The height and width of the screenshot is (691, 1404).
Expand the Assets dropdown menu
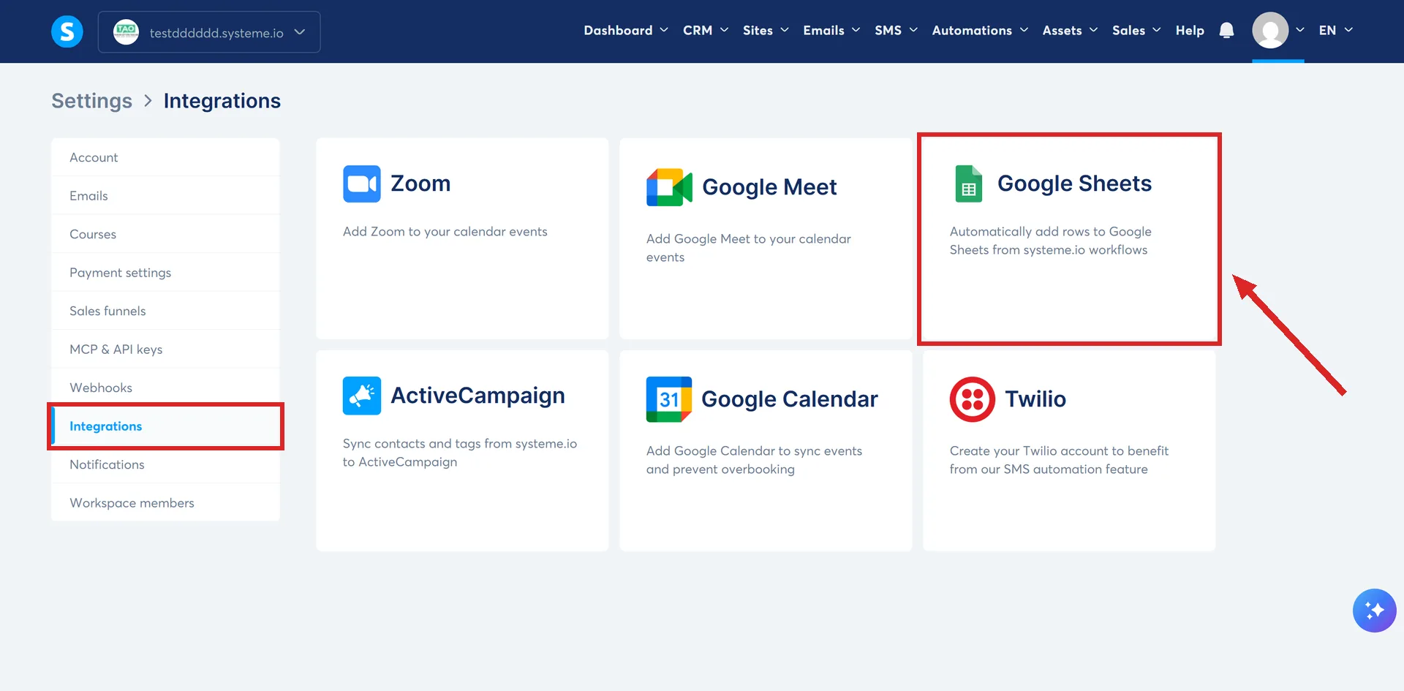(x=1070, y=31)
